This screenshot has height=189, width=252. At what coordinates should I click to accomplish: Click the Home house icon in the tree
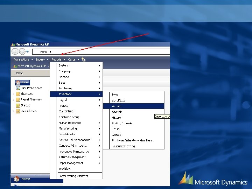click(18, 83)
